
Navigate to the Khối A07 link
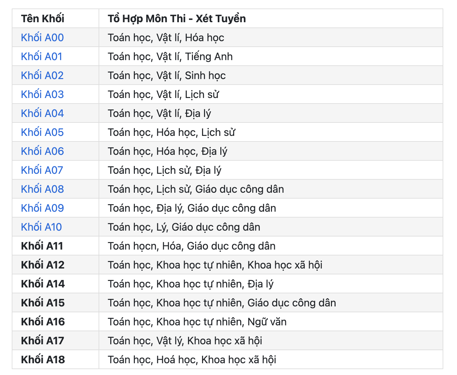click(x=42, y=170)
